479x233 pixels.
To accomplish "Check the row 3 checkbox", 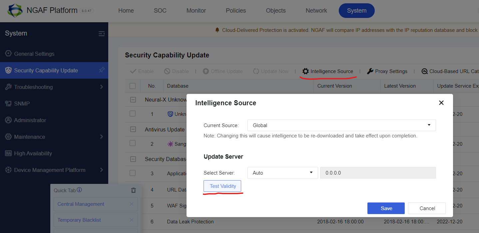I will tap(133, 173).
